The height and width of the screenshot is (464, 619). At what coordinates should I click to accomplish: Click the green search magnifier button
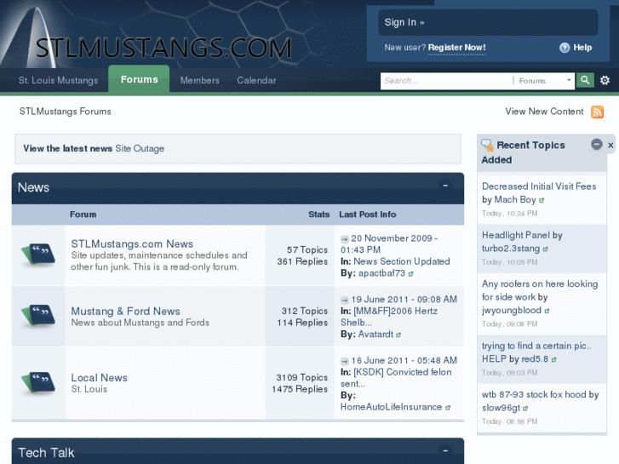tap(585, 81)
